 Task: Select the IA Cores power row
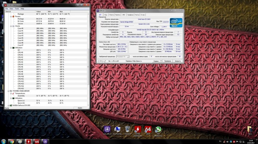[x=46, y=21]
